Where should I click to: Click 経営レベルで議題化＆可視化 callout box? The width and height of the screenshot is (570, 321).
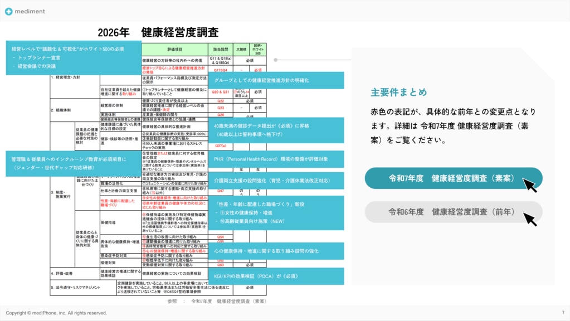pyautogui.click(x=74, y=58)
